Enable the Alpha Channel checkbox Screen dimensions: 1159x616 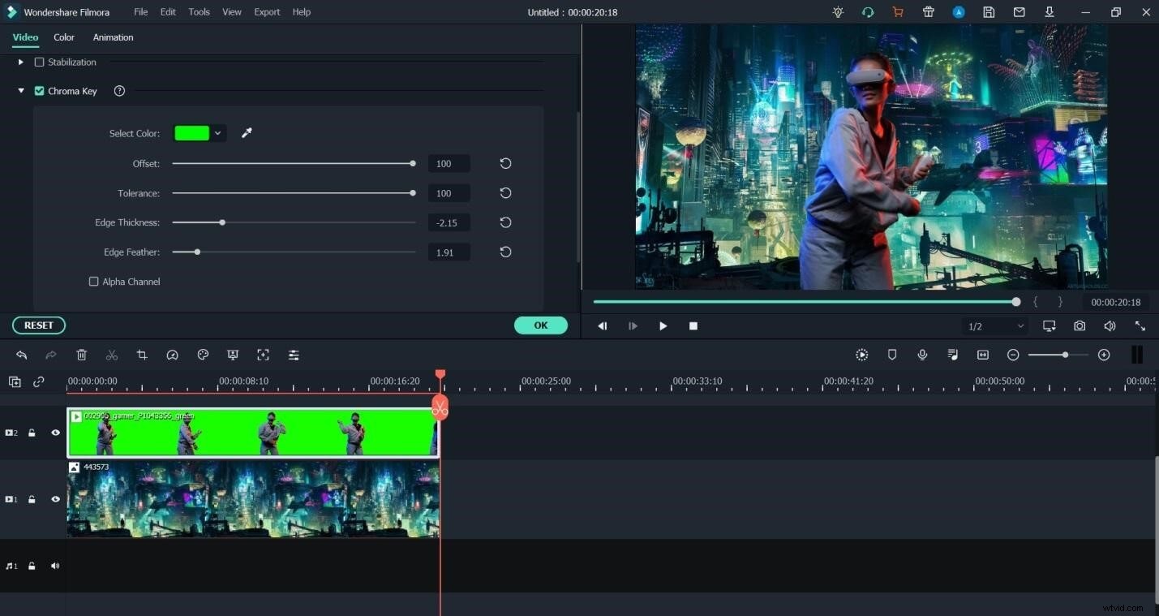[x=93, y=282]
